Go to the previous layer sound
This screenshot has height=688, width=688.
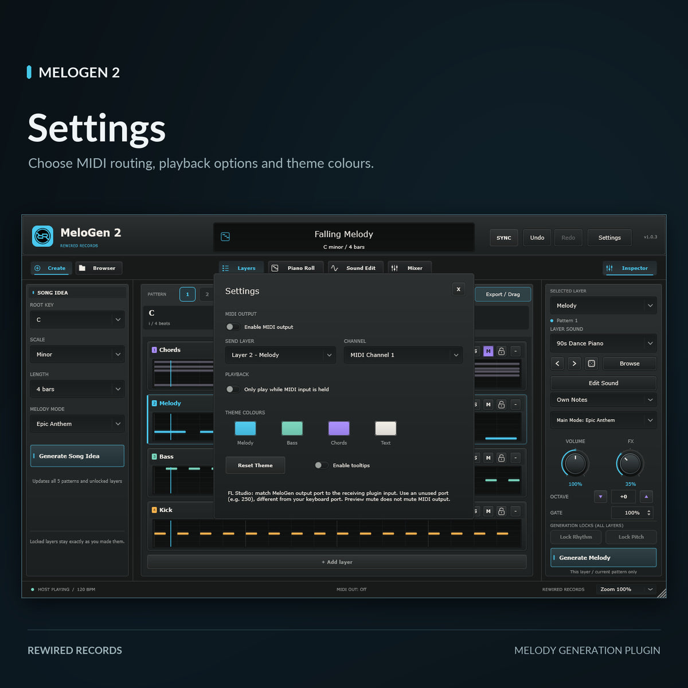[557, 363]
